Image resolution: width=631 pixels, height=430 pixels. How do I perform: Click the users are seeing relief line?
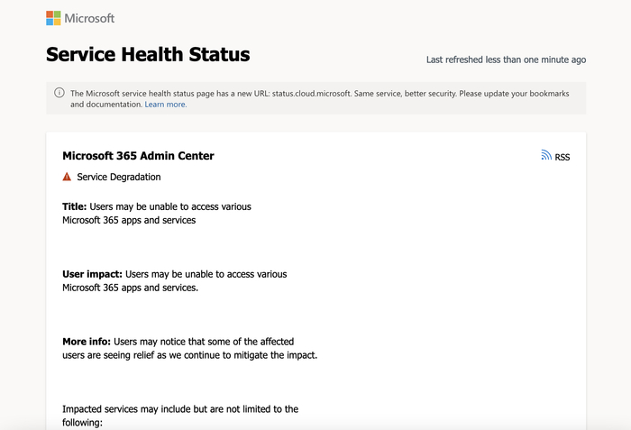(189, 355)
